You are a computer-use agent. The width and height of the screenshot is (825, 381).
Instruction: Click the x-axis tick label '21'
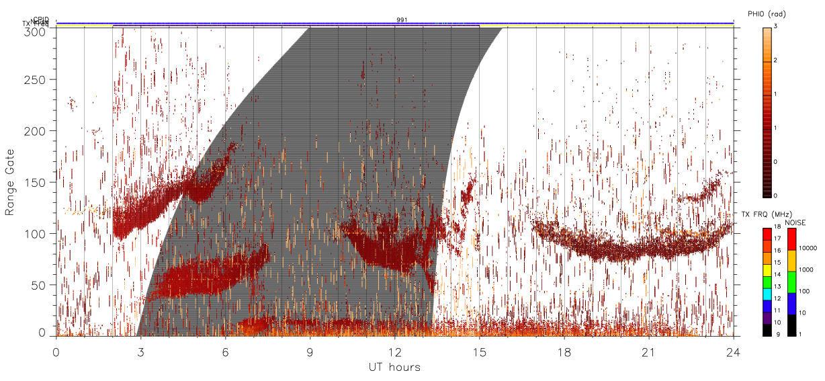point(648,351)
